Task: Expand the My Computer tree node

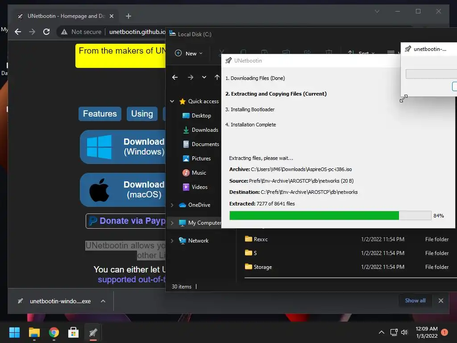Action: [x=172, y=223]
